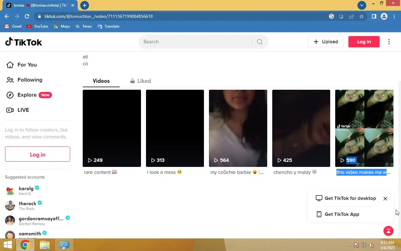
Task: Open samsmith suggested account
Action: 38,235
